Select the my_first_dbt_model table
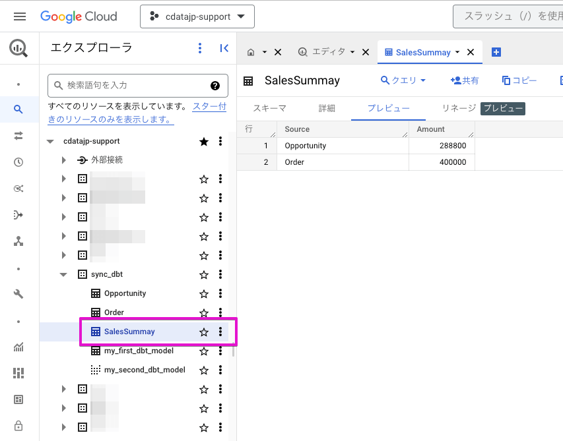Viewport: 563px width, 441px height. pyautogui.click(x=139, y=351)
